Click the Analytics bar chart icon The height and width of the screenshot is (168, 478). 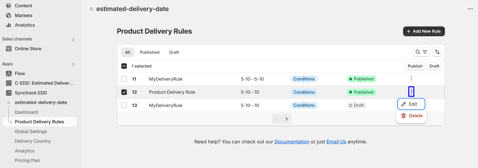click(9, 25)
